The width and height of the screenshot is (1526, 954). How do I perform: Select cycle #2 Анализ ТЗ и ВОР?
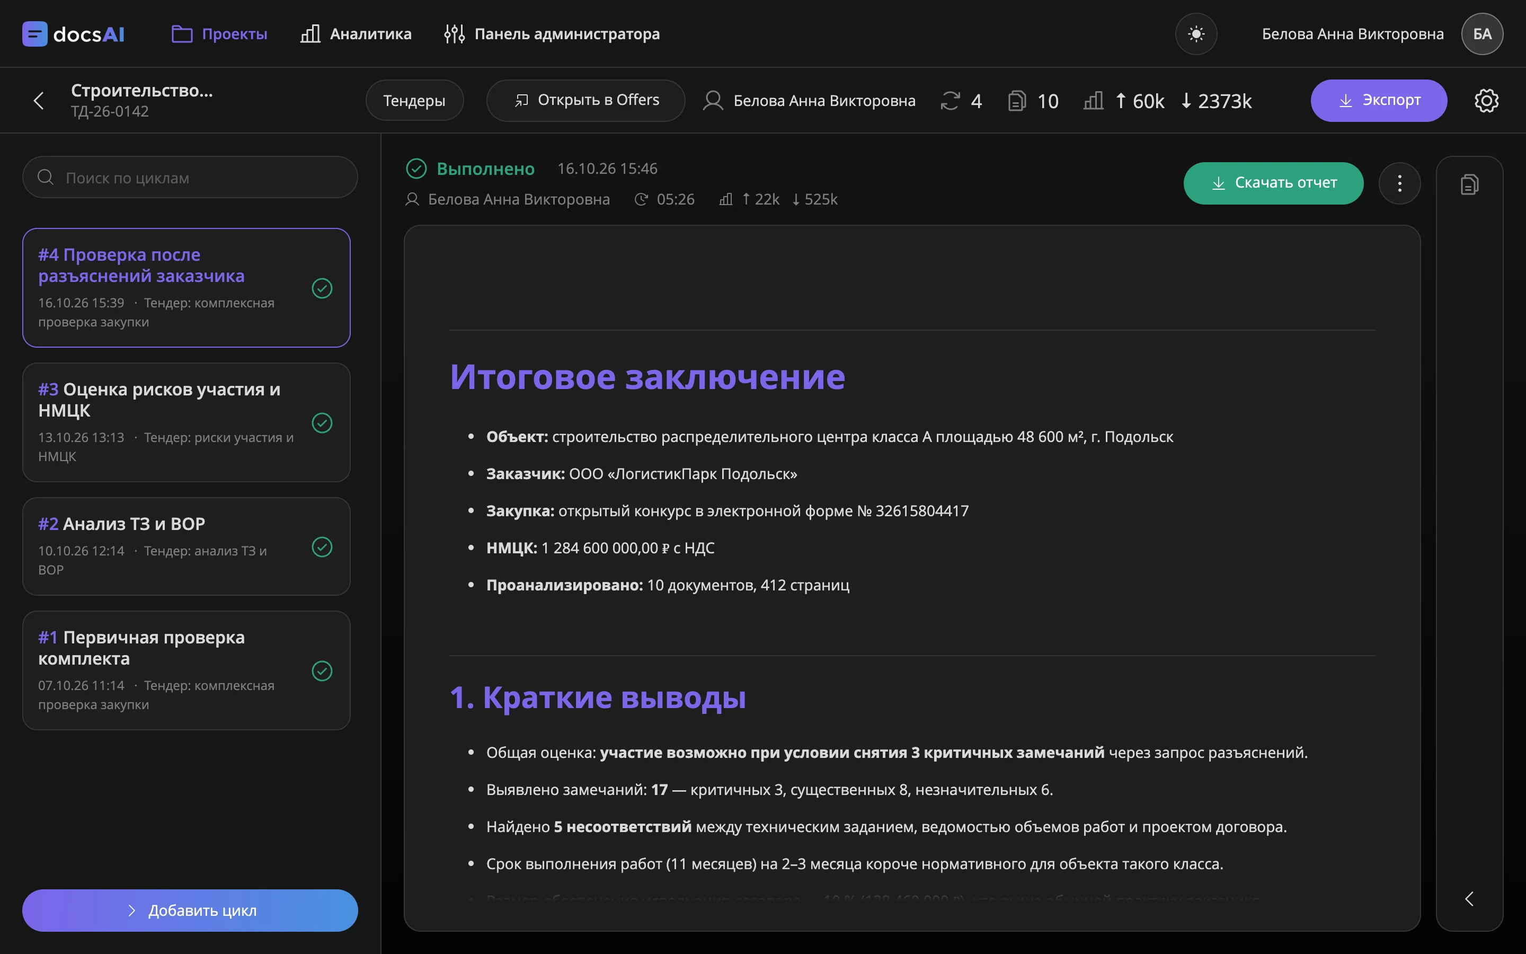(x=187, y=546)
